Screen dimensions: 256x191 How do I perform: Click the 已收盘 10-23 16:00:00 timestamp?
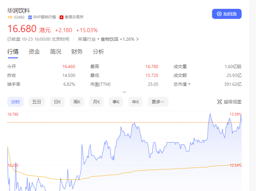(x=38, y=39)
